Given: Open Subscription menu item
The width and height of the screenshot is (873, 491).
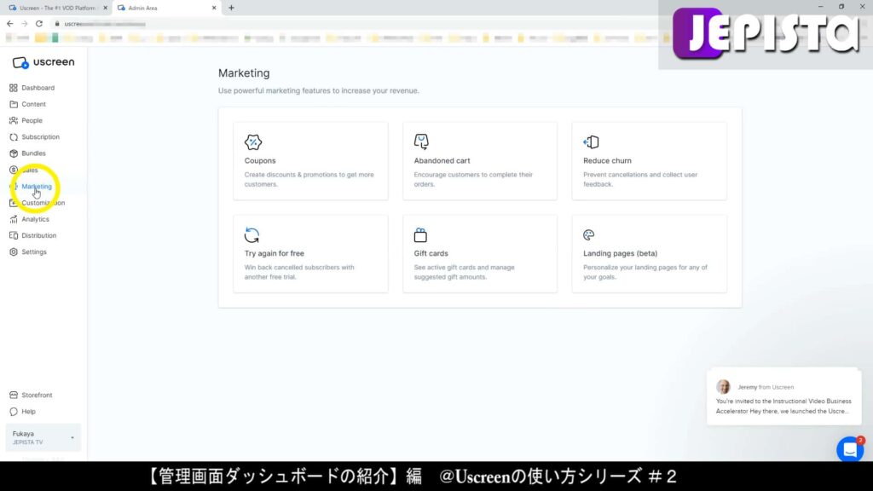Looking at the screenshot, I should click(40, 137).
